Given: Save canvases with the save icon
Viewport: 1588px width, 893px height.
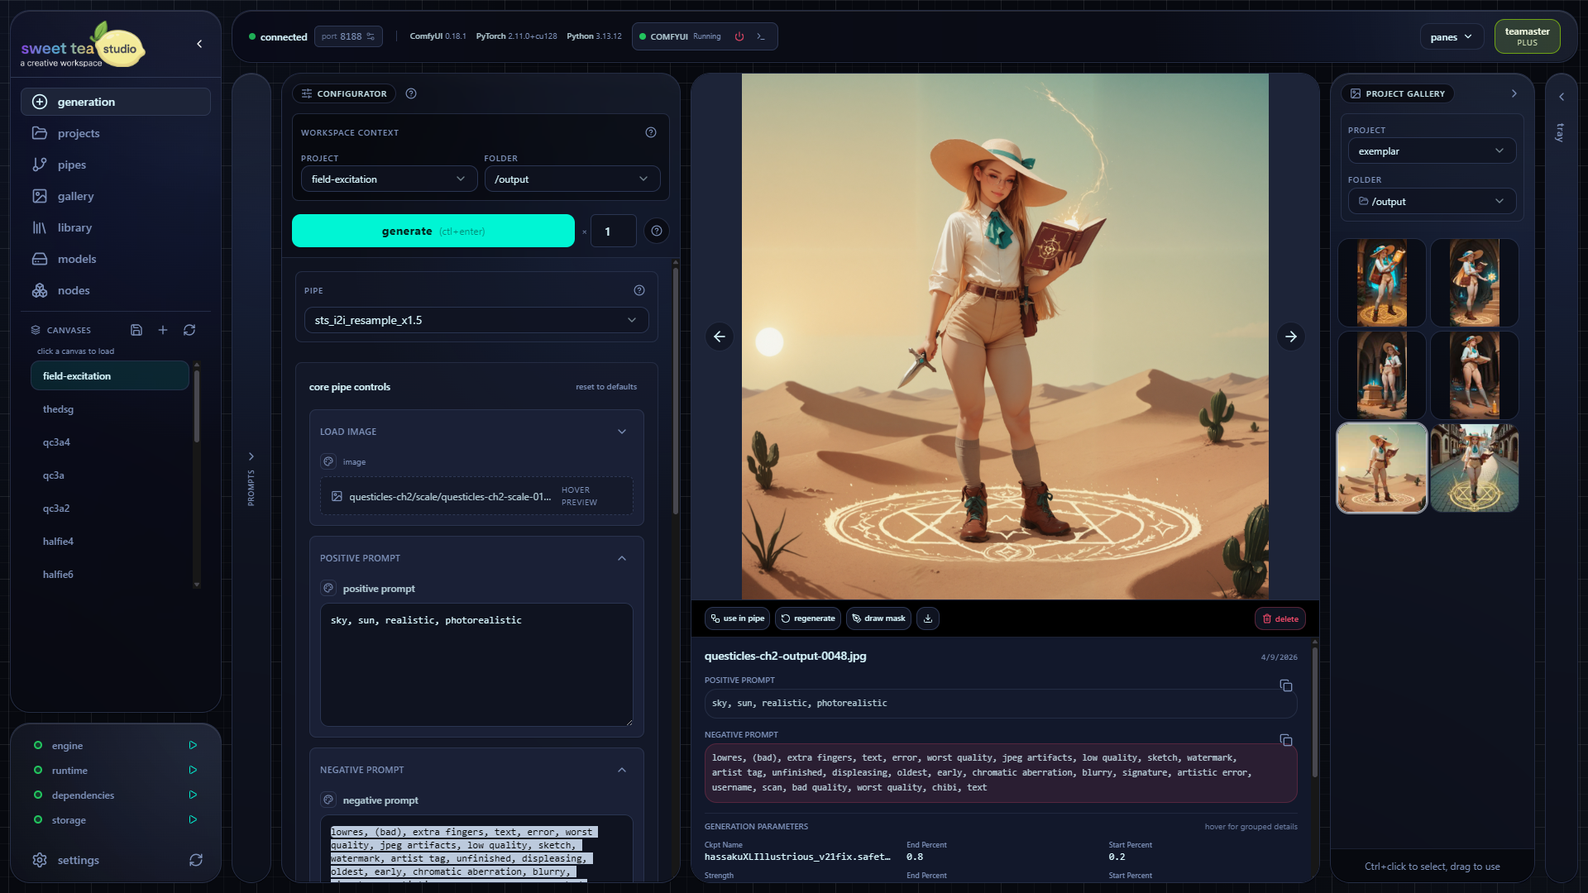Looking at the screenshot, I should coord(136,330).
